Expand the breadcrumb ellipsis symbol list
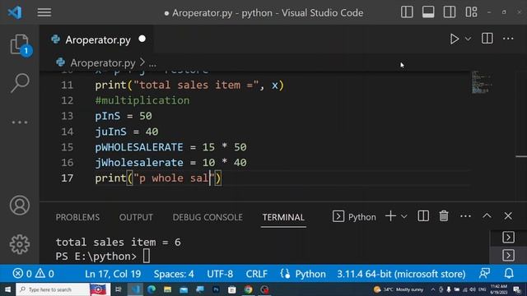This screenshot has width=527, height=296. (152, 63)
